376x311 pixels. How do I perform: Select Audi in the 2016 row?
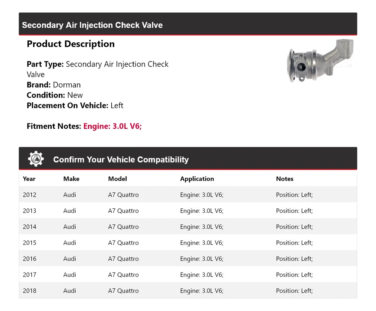[x=70, y=259]
